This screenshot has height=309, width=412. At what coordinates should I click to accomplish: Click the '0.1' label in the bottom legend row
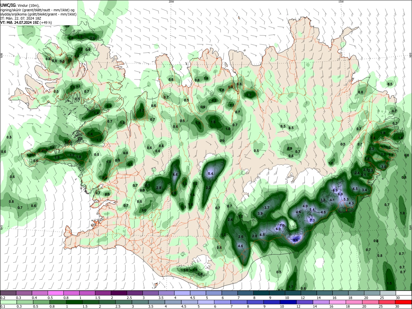point(3,307)
